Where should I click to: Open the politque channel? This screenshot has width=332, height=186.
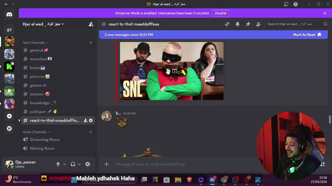coord(58,112)
